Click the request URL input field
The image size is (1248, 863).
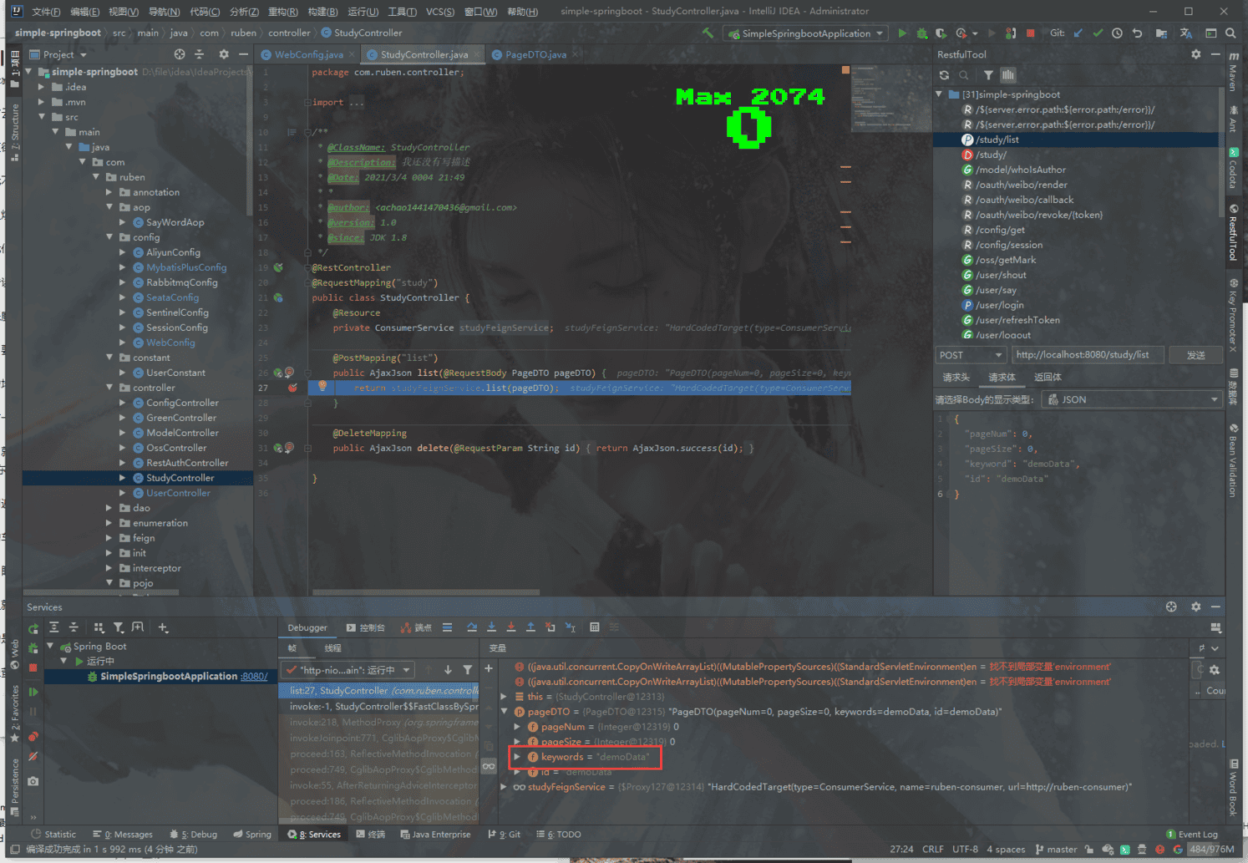(x=1087, y=355)
